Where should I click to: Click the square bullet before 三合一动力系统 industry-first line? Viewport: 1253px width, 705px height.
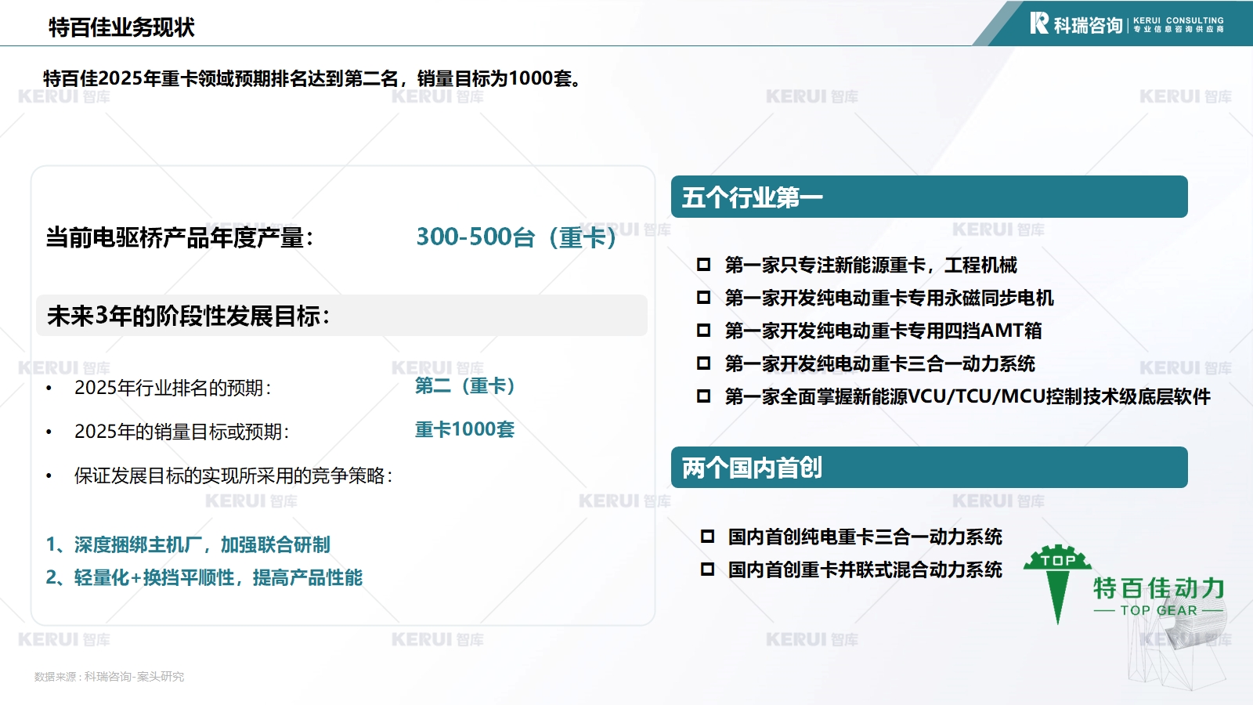click(x=704, y=363)
